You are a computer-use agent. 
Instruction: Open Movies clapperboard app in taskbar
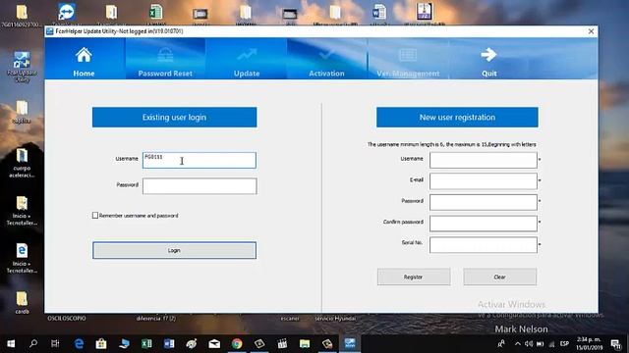pos(282,343)
